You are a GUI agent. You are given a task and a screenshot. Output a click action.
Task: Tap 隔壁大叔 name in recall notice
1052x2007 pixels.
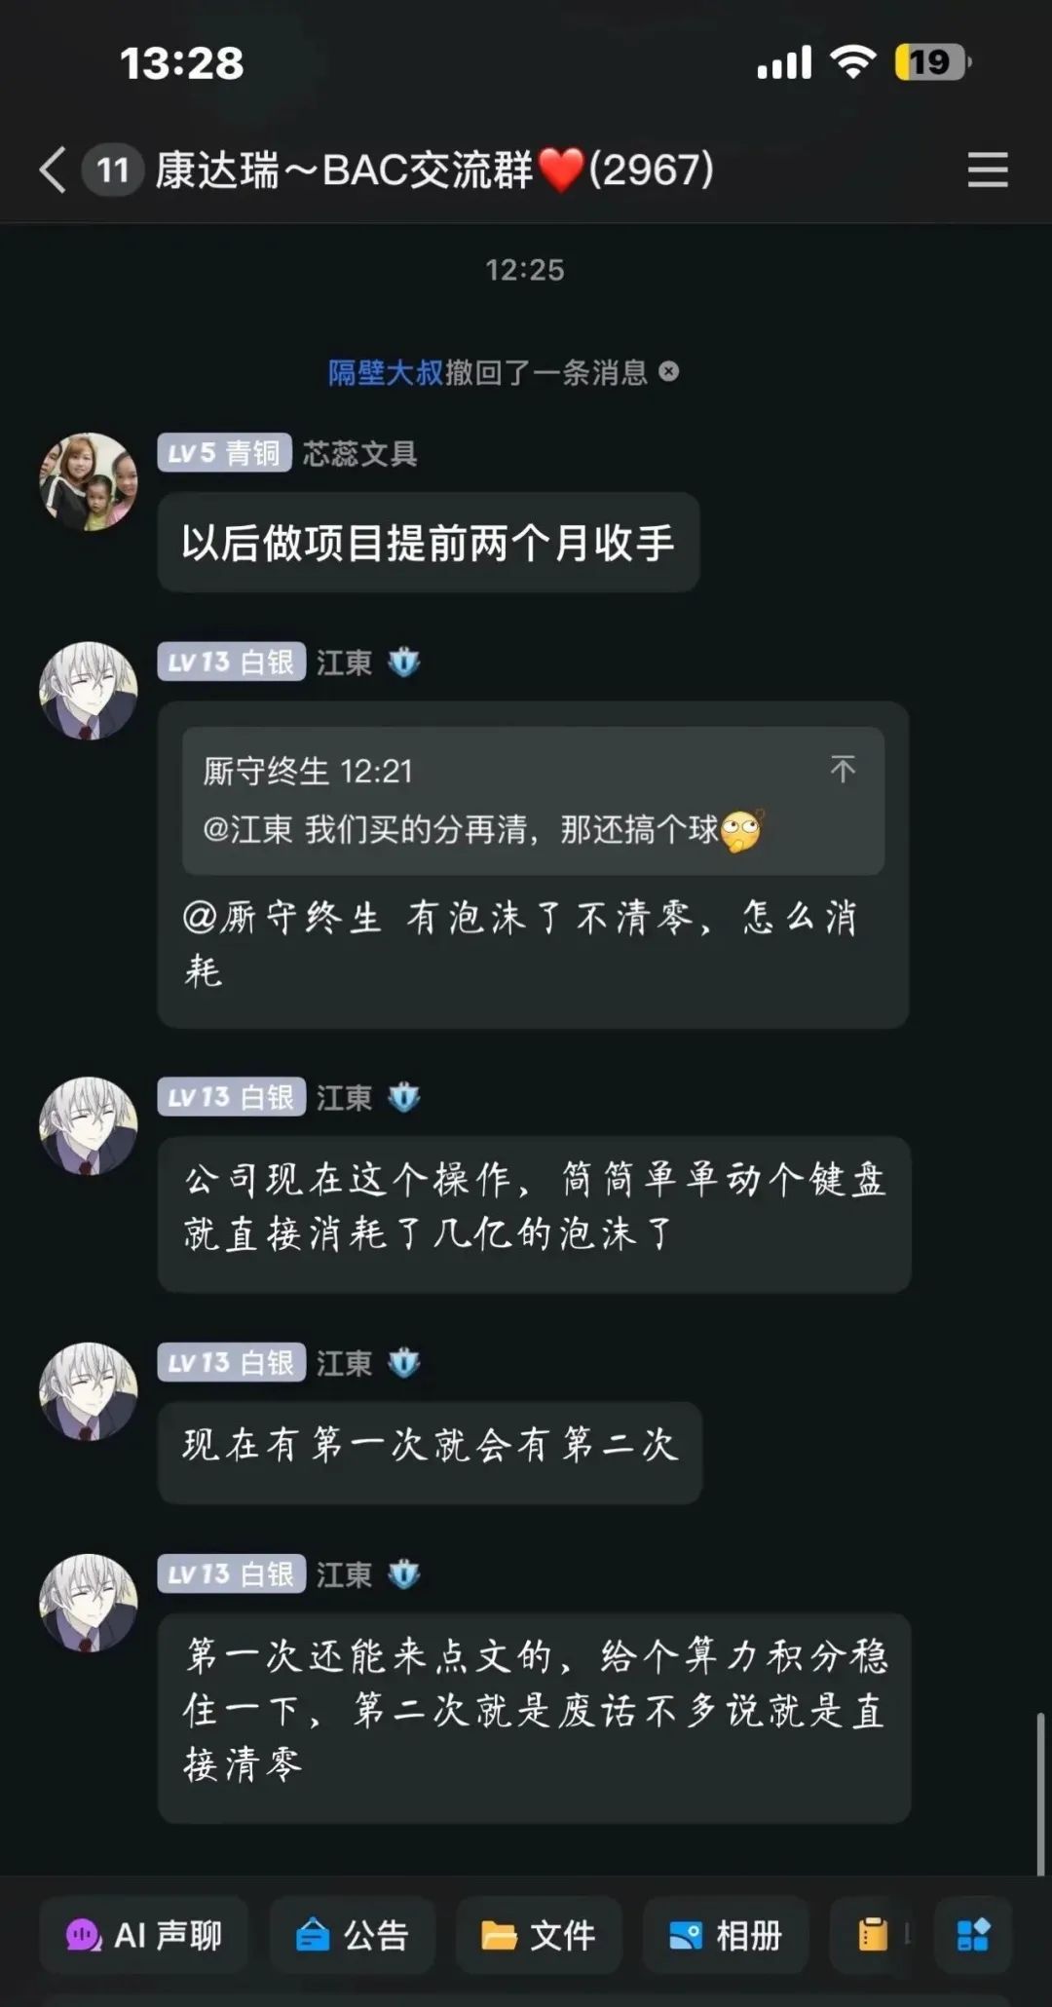tap(386, 372)
